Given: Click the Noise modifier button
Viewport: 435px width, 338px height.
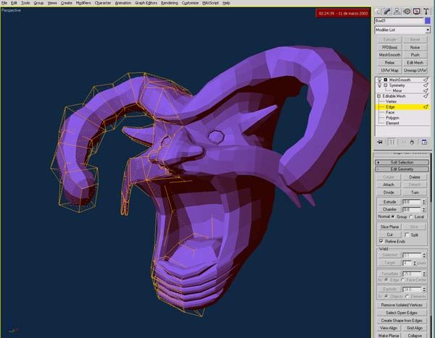Looking at the screenshot, I should point(415,47).
